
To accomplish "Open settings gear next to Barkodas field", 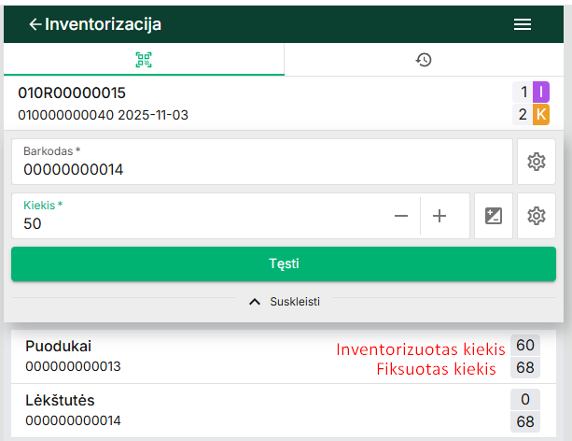I will click(536, 162).
